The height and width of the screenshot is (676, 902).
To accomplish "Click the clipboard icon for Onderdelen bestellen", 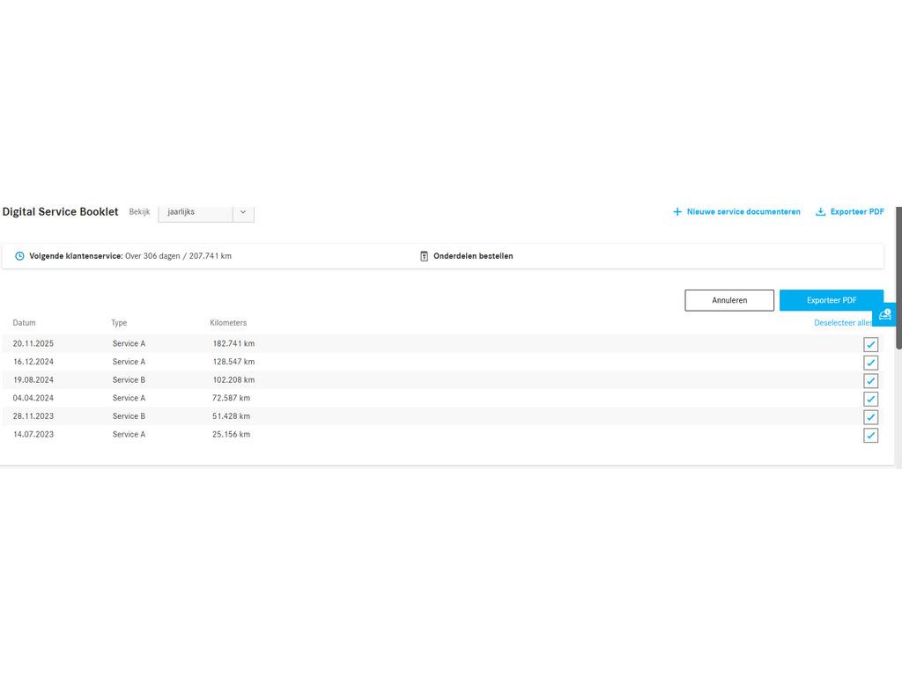I will coord(424,256).
